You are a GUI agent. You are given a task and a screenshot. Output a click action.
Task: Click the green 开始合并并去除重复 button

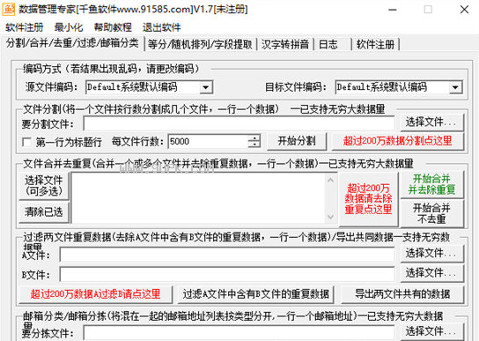(x=432, y=184)
